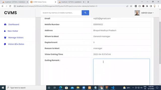Click the page vertical scrollbar

click(x=160, y=43)
